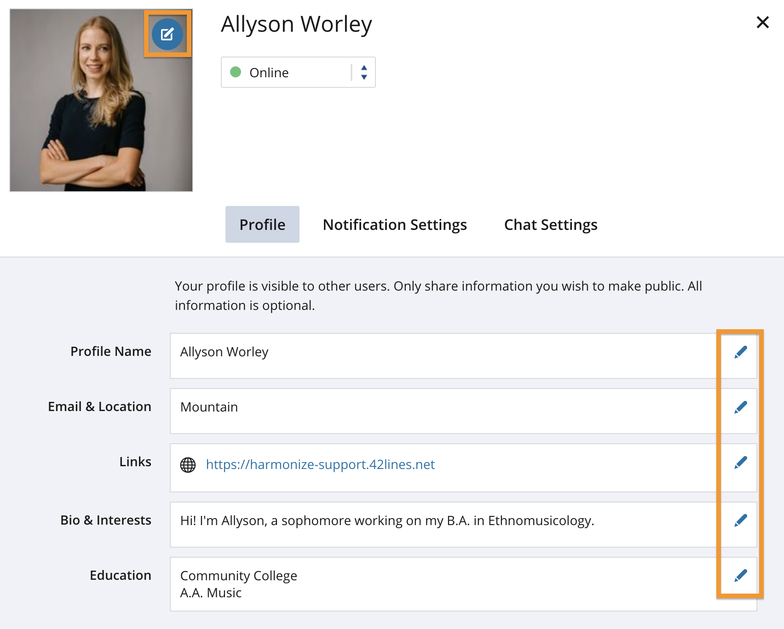Click the green Online status indicator dot
The width and height of the screenshot is (784, 629).
pos(236,72)
